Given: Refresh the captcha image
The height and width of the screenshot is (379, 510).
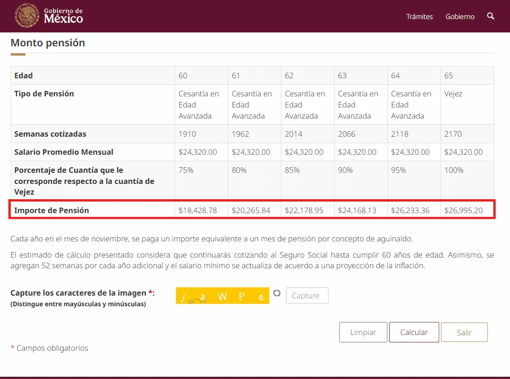Looking at the screenshot, I should tap(277, 293).
